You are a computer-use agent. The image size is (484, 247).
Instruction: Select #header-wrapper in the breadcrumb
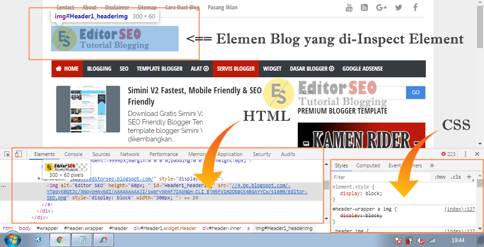tap(84, 228)
